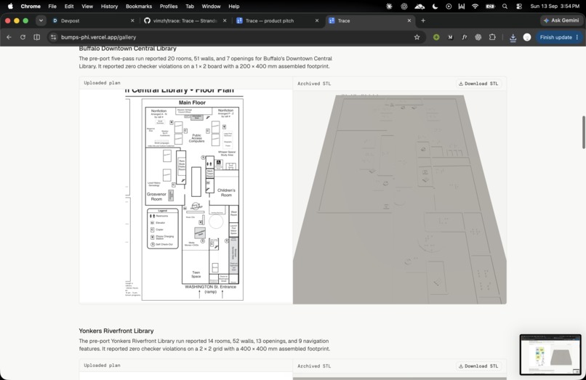Open the screenshot preview thumbnail
586x380 pixels.
click(x=550, y=355)
